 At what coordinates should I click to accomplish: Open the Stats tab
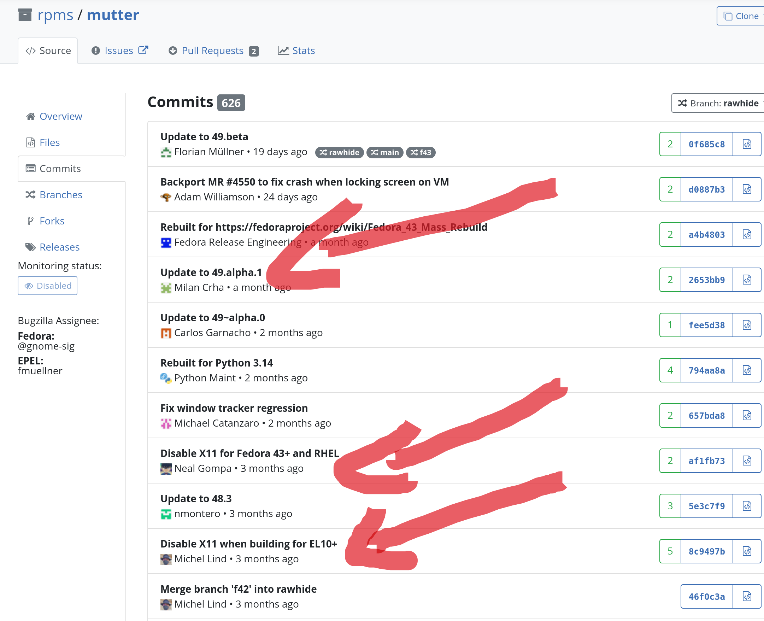pos(296,51)
